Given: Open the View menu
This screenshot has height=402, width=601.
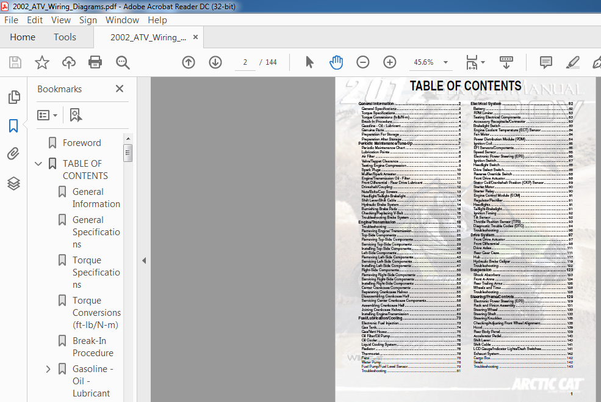Looking at the screenshot, I should [61, 20].
